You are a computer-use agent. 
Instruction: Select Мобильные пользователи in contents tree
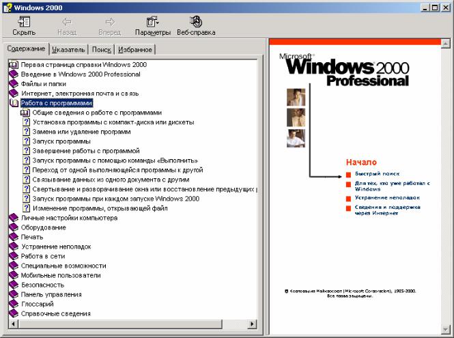point(61,275)
